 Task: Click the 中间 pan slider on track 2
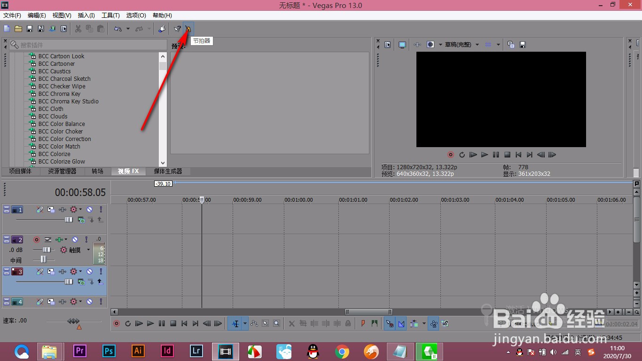[43, 259]
